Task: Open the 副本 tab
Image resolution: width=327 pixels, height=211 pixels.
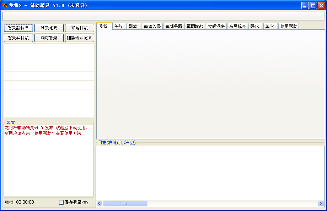Action: [134, 26]
